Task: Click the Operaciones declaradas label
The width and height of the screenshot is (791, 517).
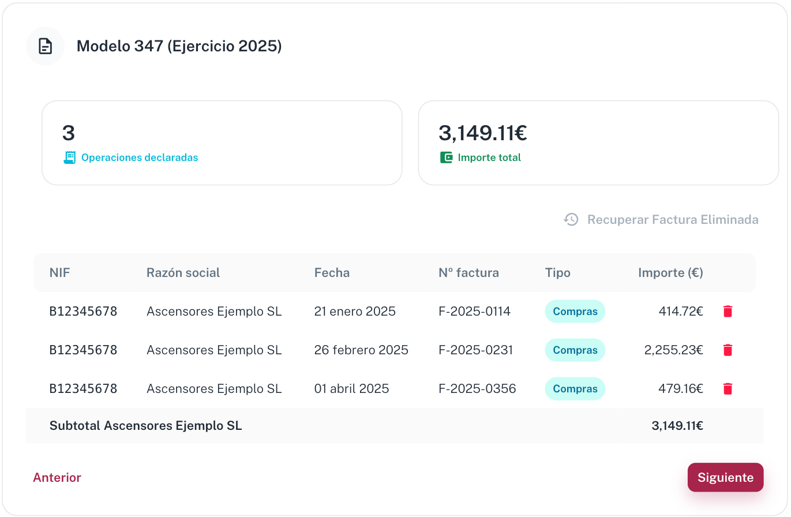Action: 140,158
